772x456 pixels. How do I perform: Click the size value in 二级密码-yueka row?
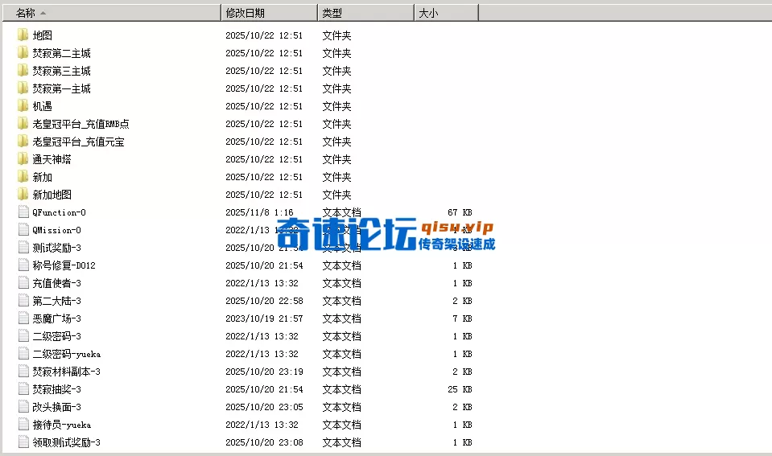coord(462,354)
